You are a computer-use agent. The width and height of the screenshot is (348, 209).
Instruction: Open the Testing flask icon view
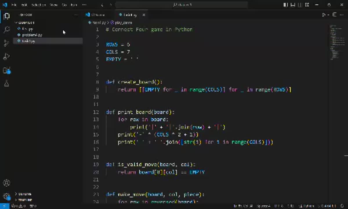6,84
